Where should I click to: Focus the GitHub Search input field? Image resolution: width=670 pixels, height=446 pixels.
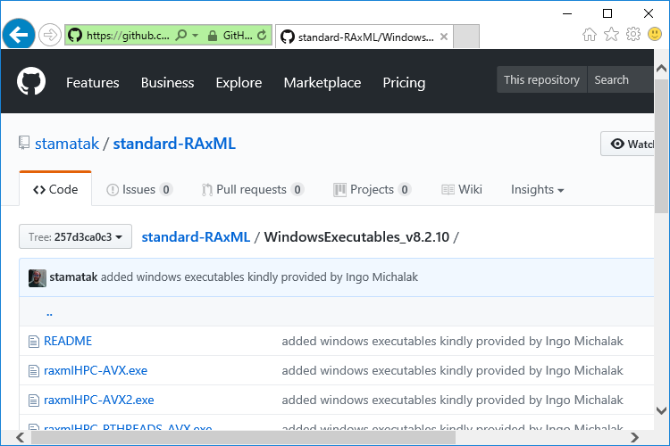pyautogui.click(x=621, y=79)
